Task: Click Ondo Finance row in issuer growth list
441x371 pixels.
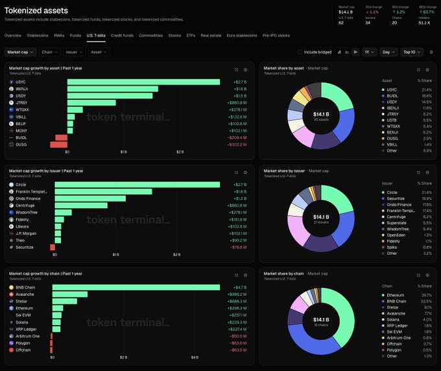Action: [x=128, y=198]
